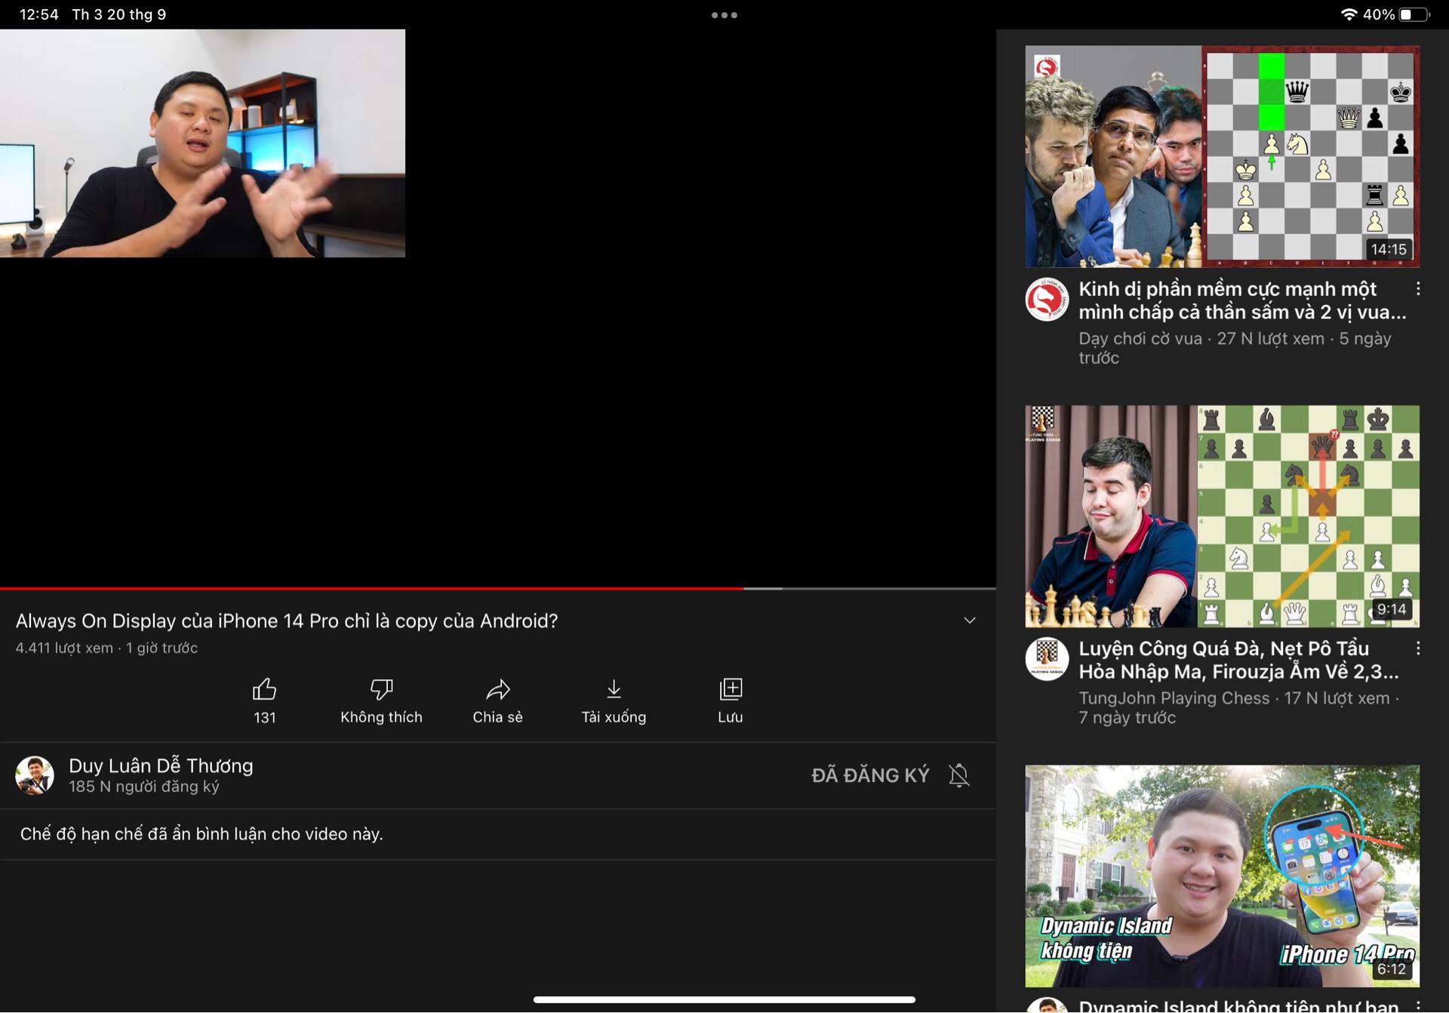This screenshot has width=1449, height=1013.
Task: Tap the battery status indicator
Action: pyautogui.click(x=1414, y=14)
